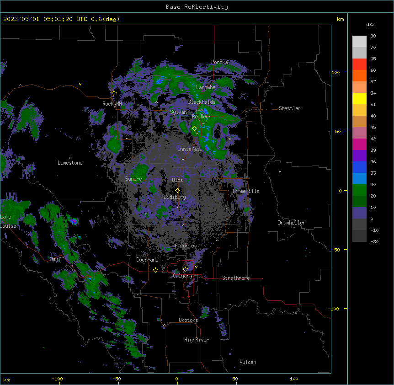Click the yellow diamond marker south of RedDeer
394x385 pixels.
pyautogui.click(x=194, y=128)
